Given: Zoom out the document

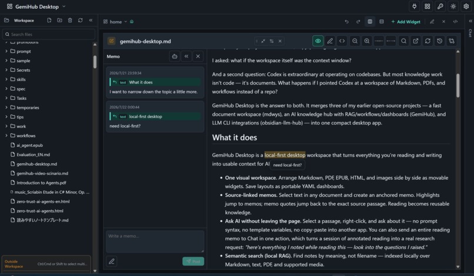Looking at the screenshot, I should 355,41.
